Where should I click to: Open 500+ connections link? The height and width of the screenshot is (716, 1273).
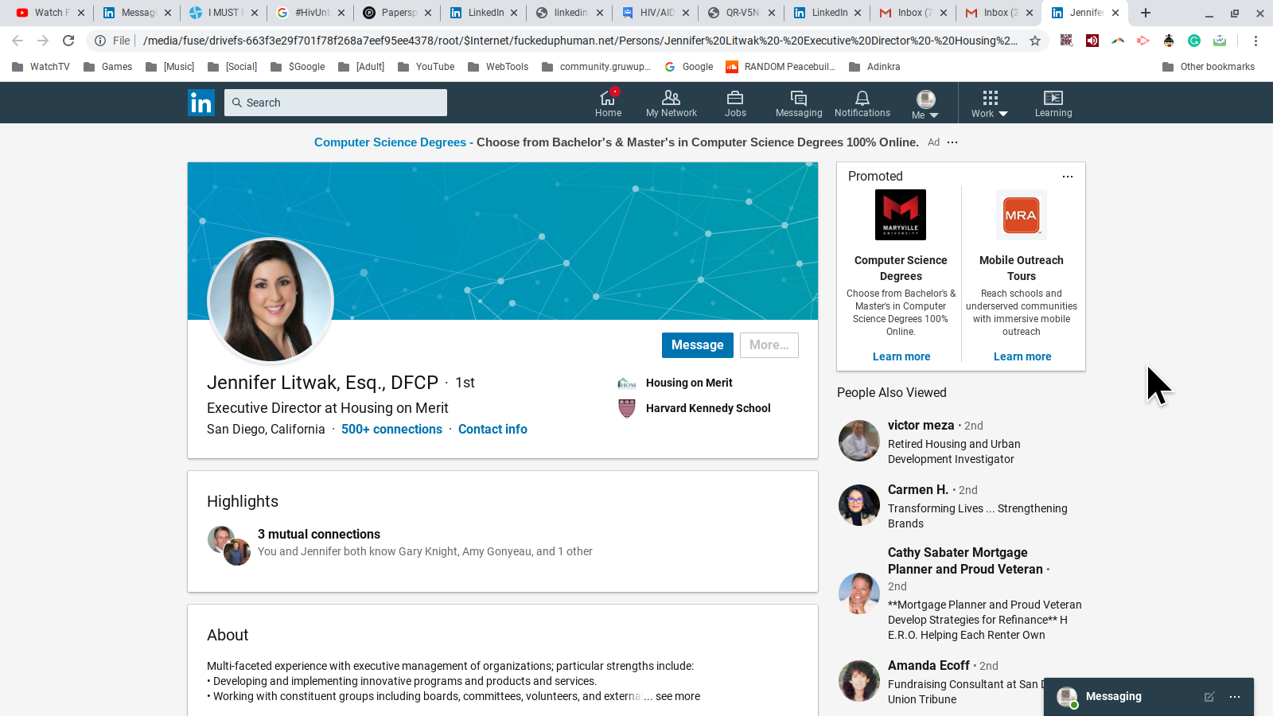(x=391, y=429)
